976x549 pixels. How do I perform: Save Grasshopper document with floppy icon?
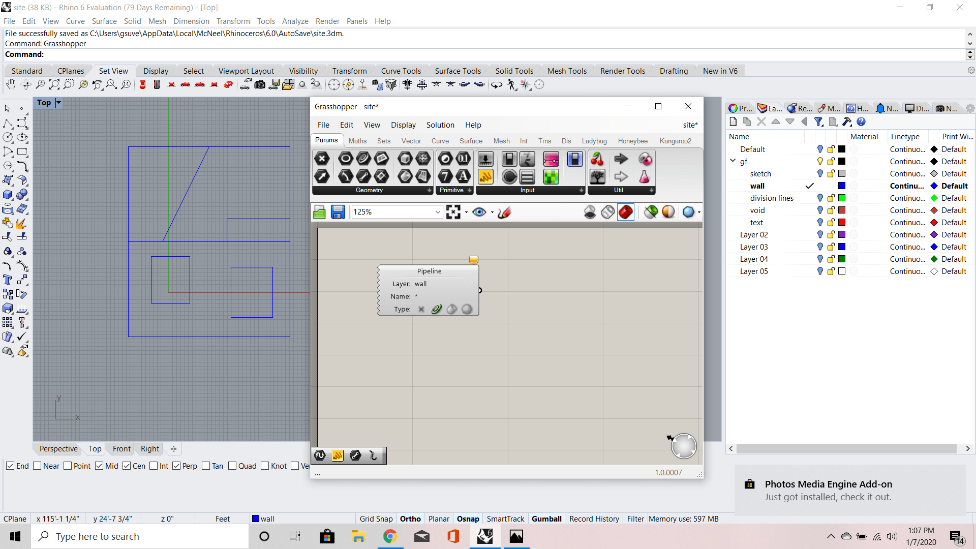[338, 212]
